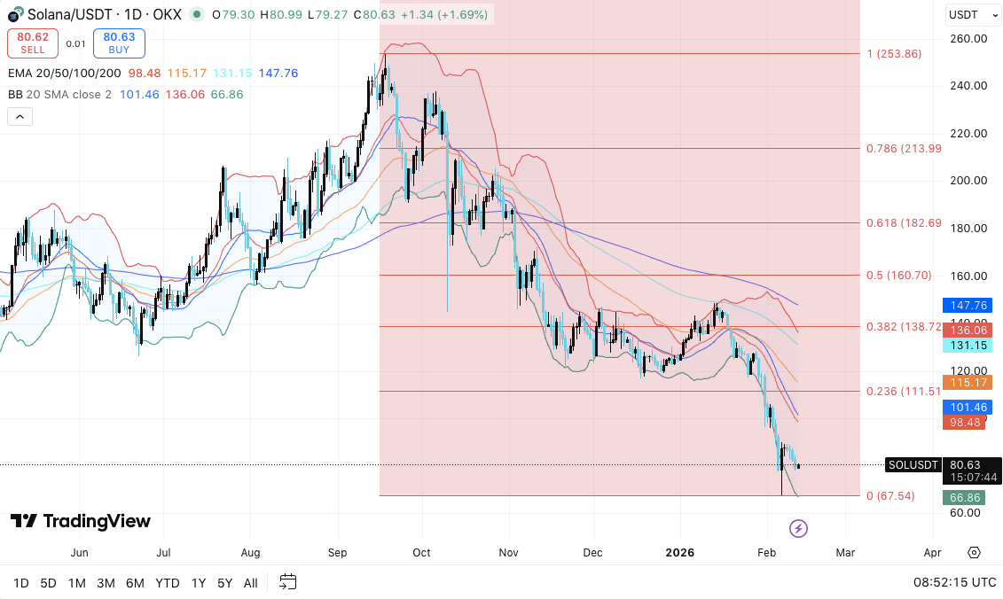1003x599 pixels.
Task: Click the EMA 20/50/100/200 indicator legend
Action: click(63, 73)
